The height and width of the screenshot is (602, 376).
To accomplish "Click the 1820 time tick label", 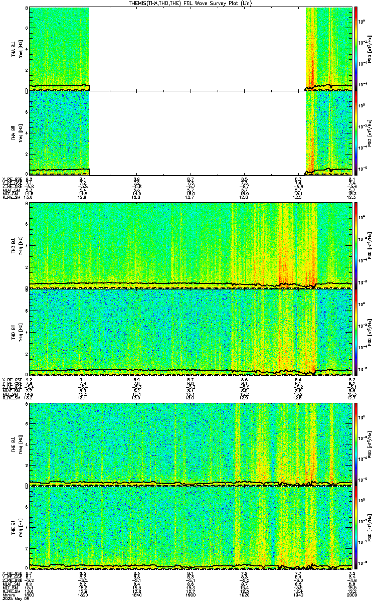I will click(x=83, y=595).
